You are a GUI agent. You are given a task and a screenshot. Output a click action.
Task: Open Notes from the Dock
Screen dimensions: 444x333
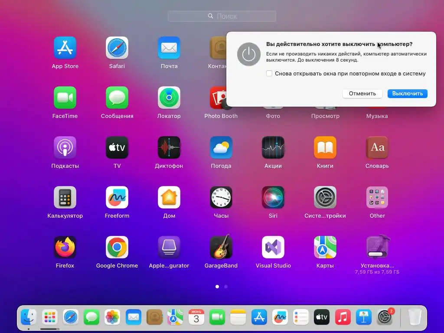point(238,317)
